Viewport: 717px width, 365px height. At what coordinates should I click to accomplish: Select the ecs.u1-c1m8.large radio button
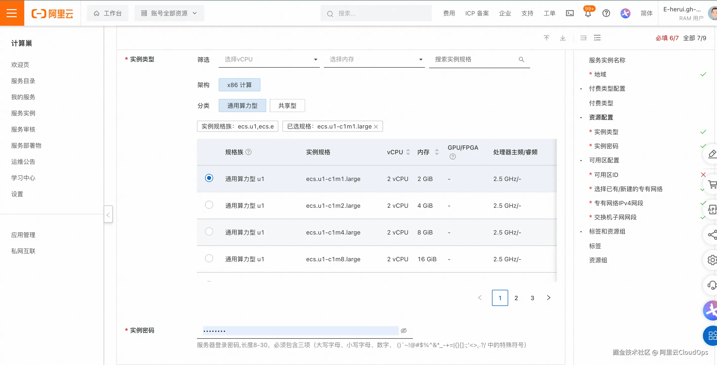[209, 258]
